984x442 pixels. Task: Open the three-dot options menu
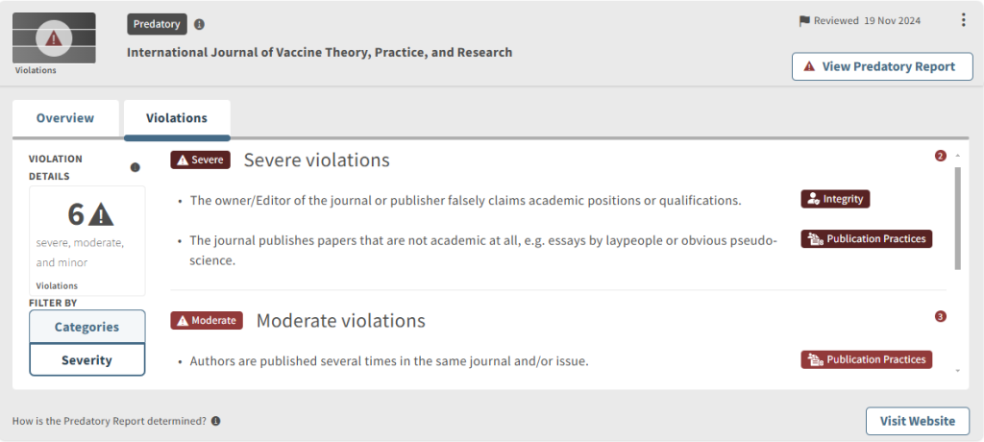tap(964, 20)
